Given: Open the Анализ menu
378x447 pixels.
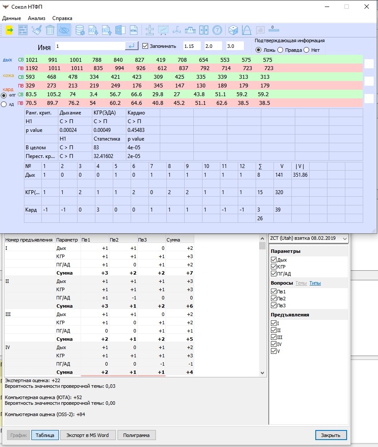Looking at the screenshot, I should click(37, 18).
